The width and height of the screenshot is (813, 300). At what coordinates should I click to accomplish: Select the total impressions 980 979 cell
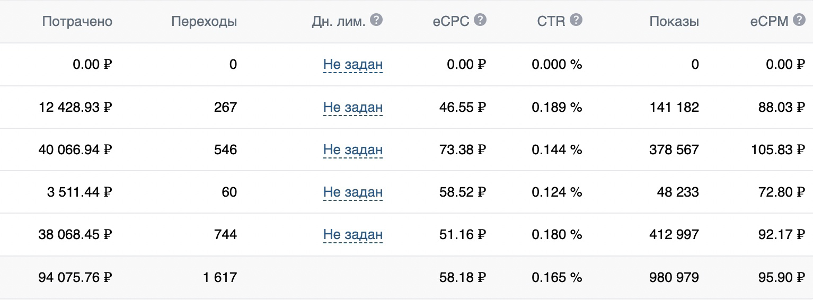tap(674, 277)
